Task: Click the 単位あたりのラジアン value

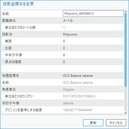Action: [x=79, y=96]
